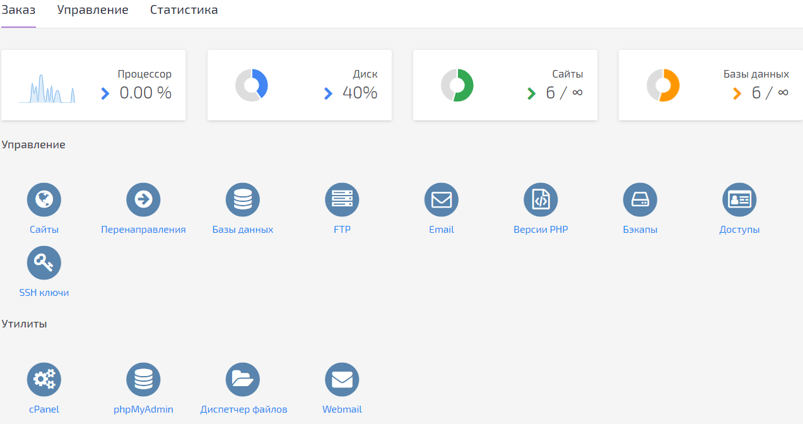Switch to the Управление tab

tap(93, 10)
